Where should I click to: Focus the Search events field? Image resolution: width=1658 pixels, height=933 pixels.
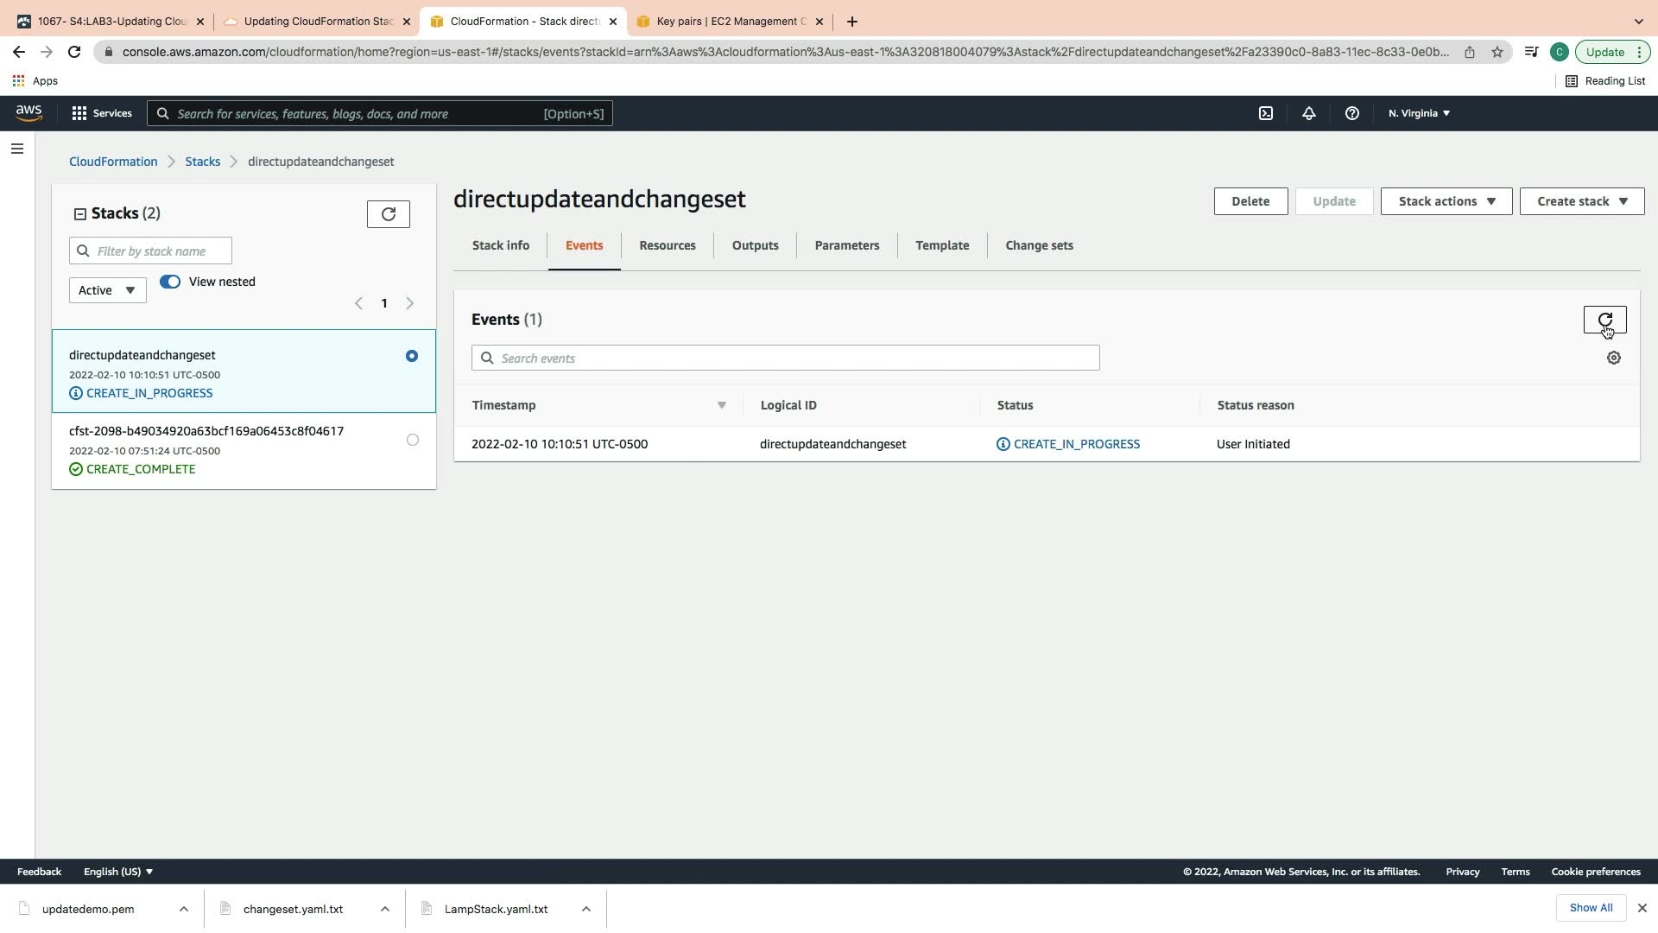coord(785,358)
